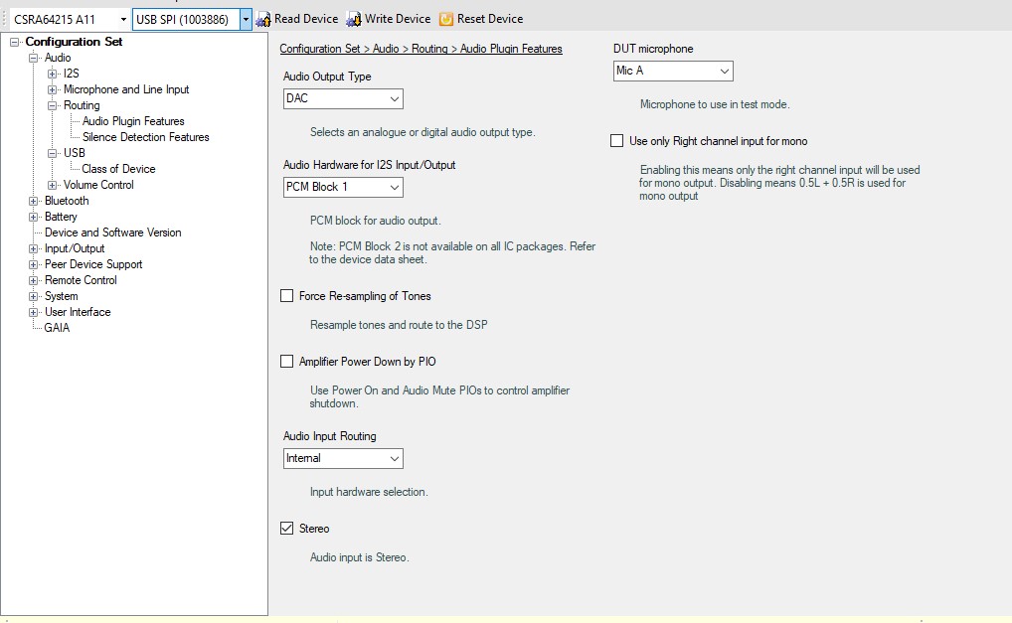The image size is (1012, 623).
Task: Select Silence Detection Features in tree
Action: [145, 137]
